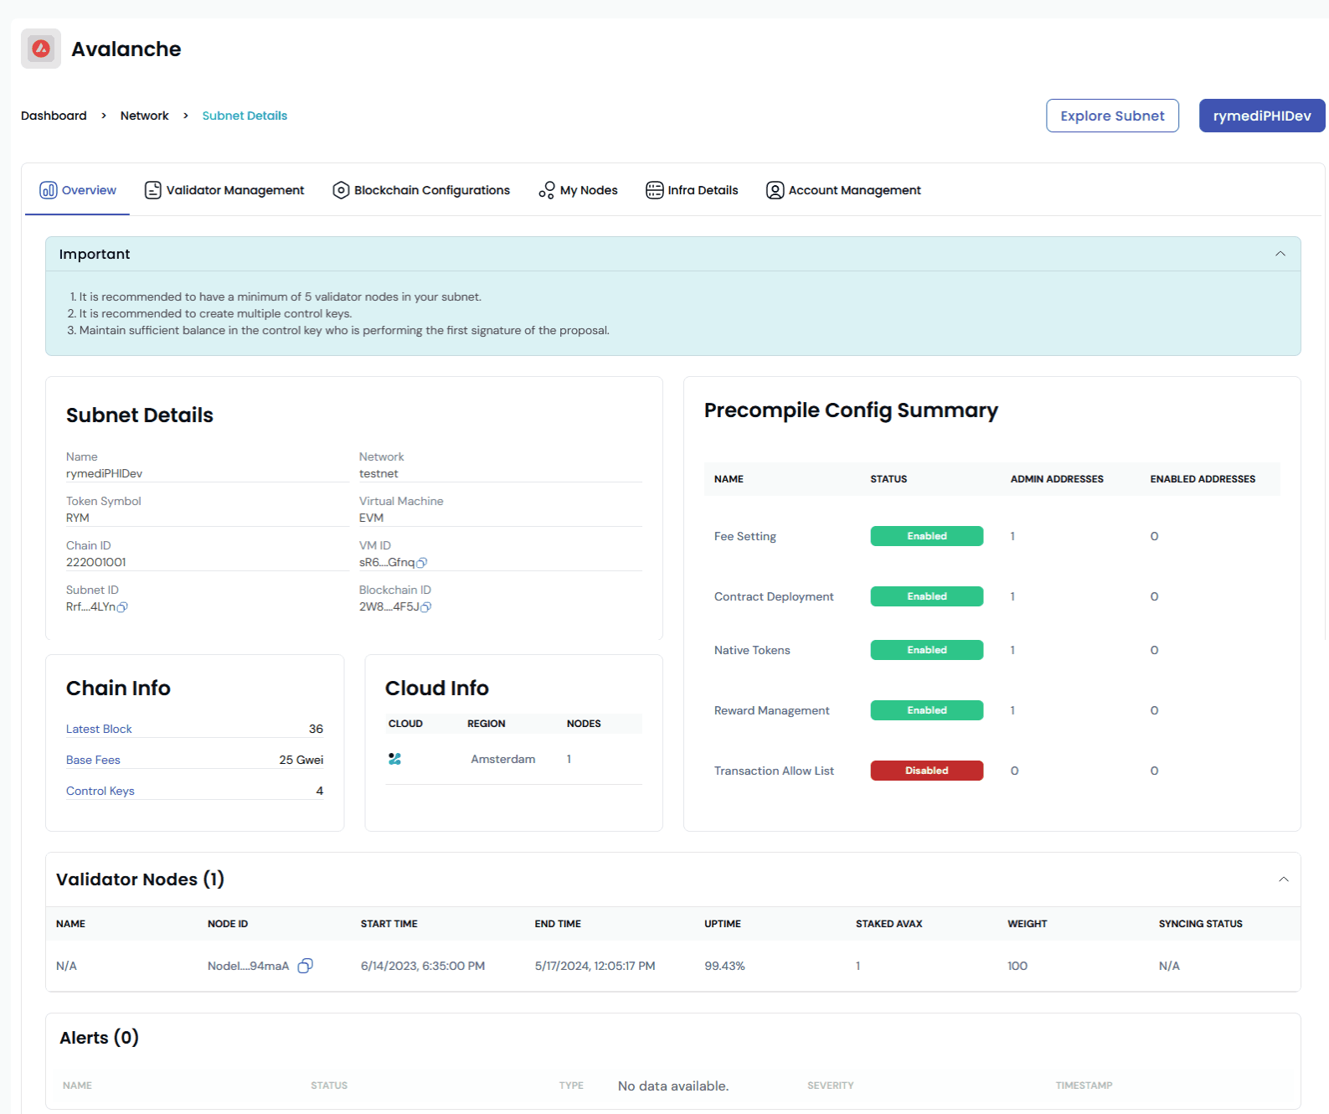The height and width of the screenshot is (1114, 1329).
Task: Click the Avalanche logo icon
Action: 41,49
